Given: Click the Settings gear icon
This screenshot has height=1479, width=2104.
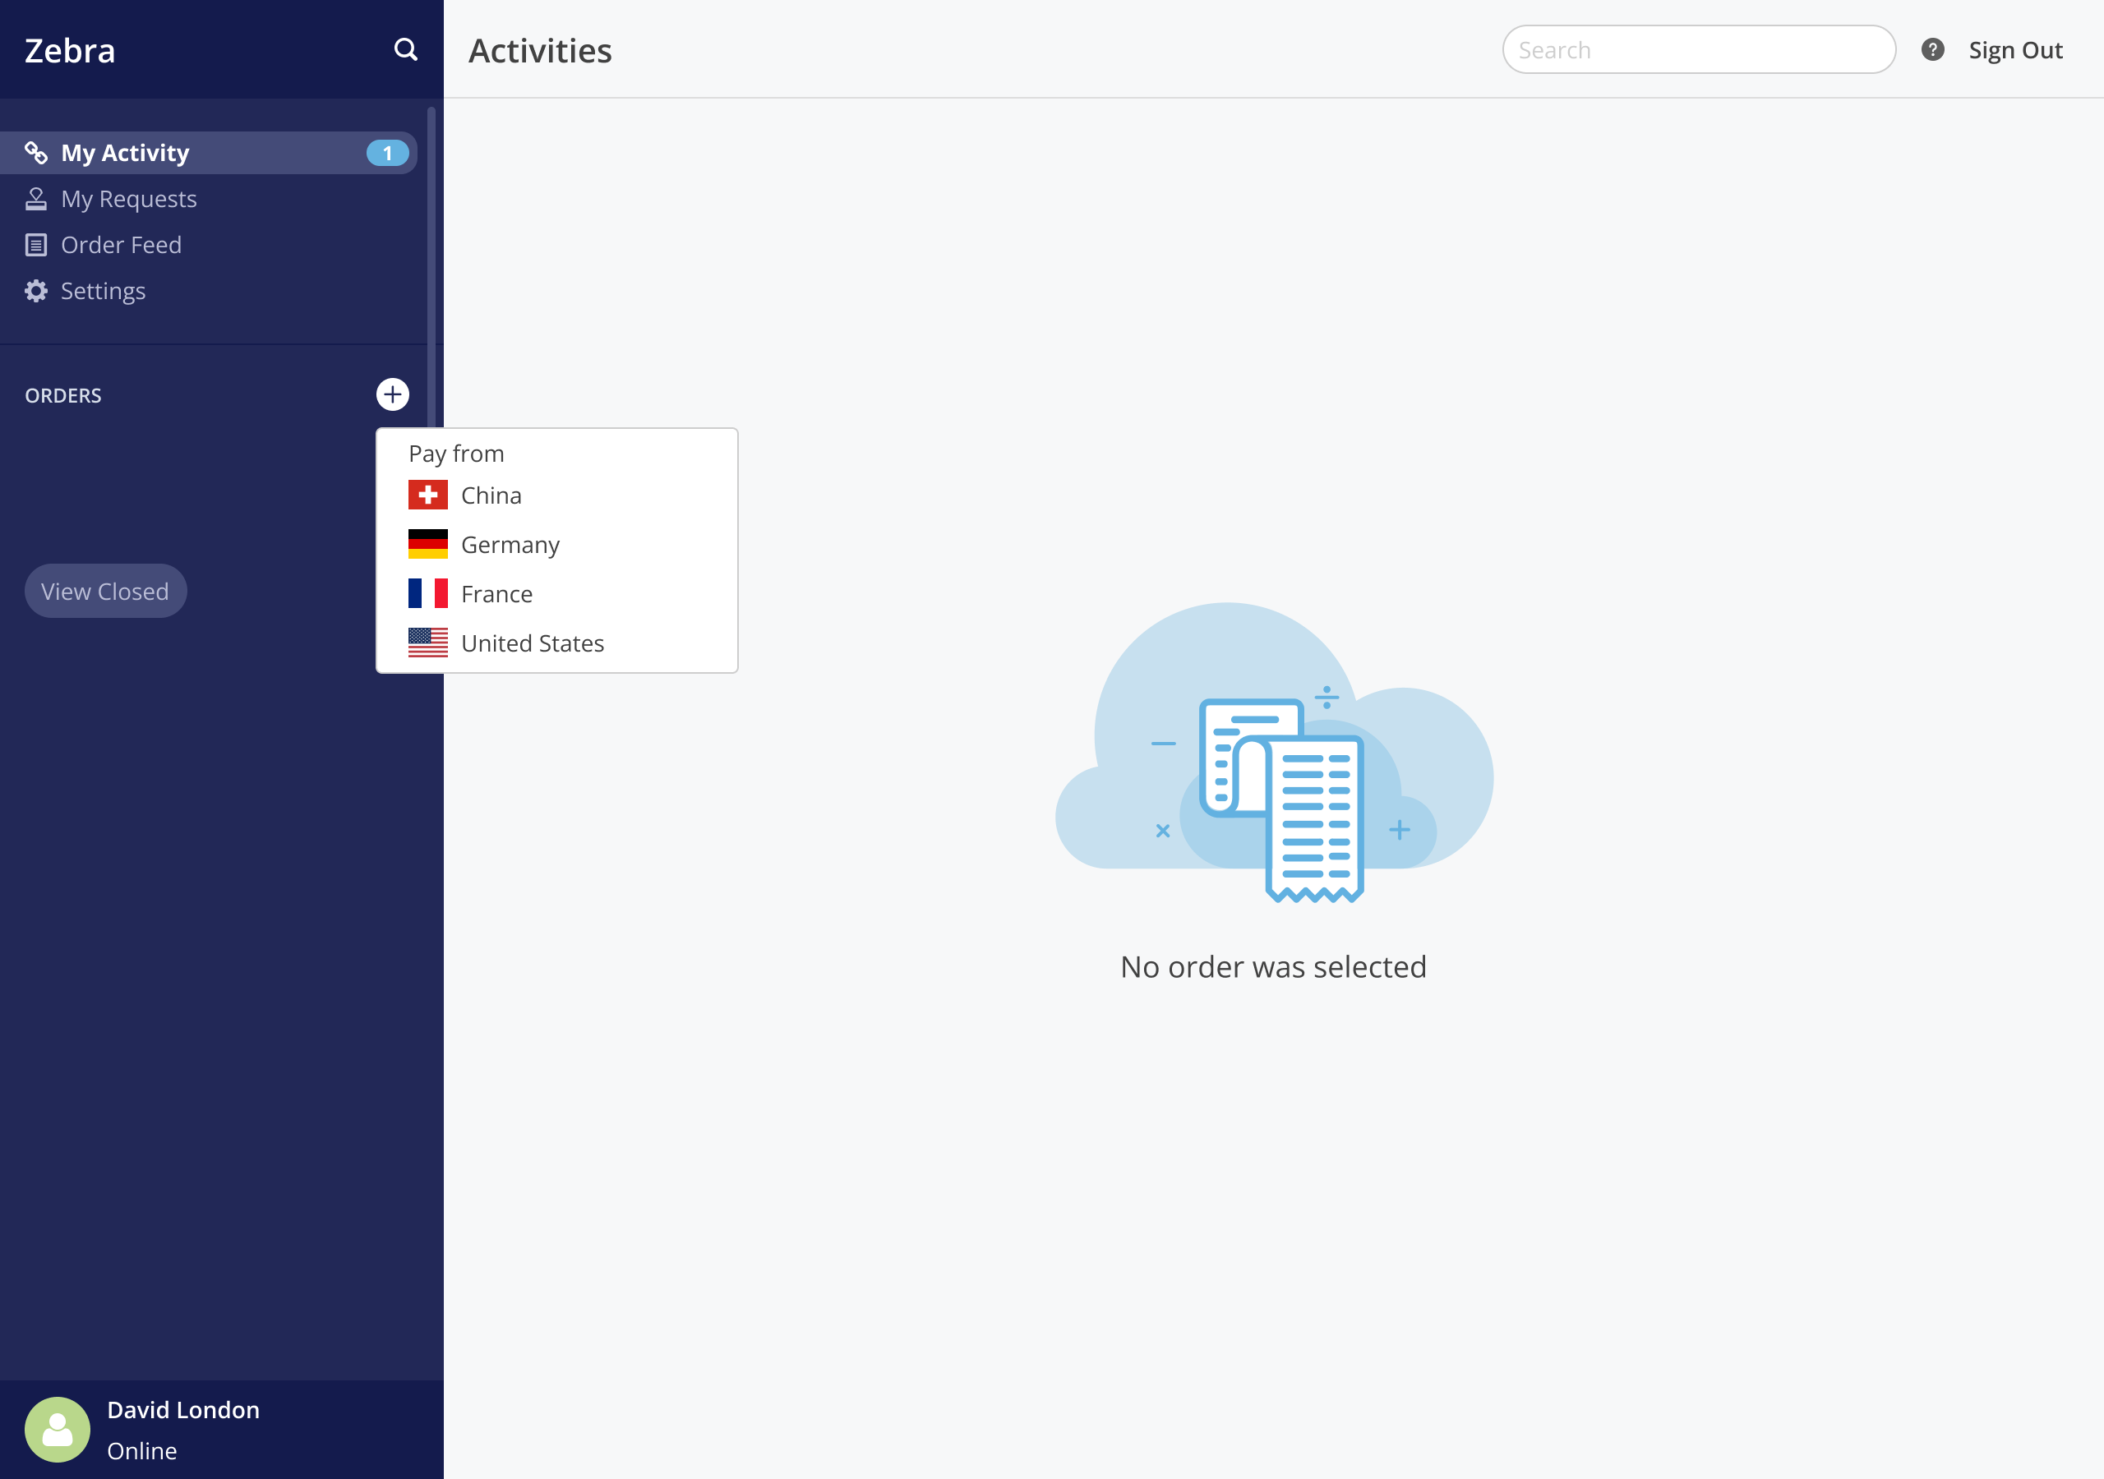Looking at the screenshot, I should (35, 292).
